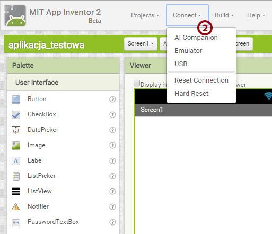Select the Button component icon in palette
The width and height of the screenshot is (272, 234).
coord(16,100)
